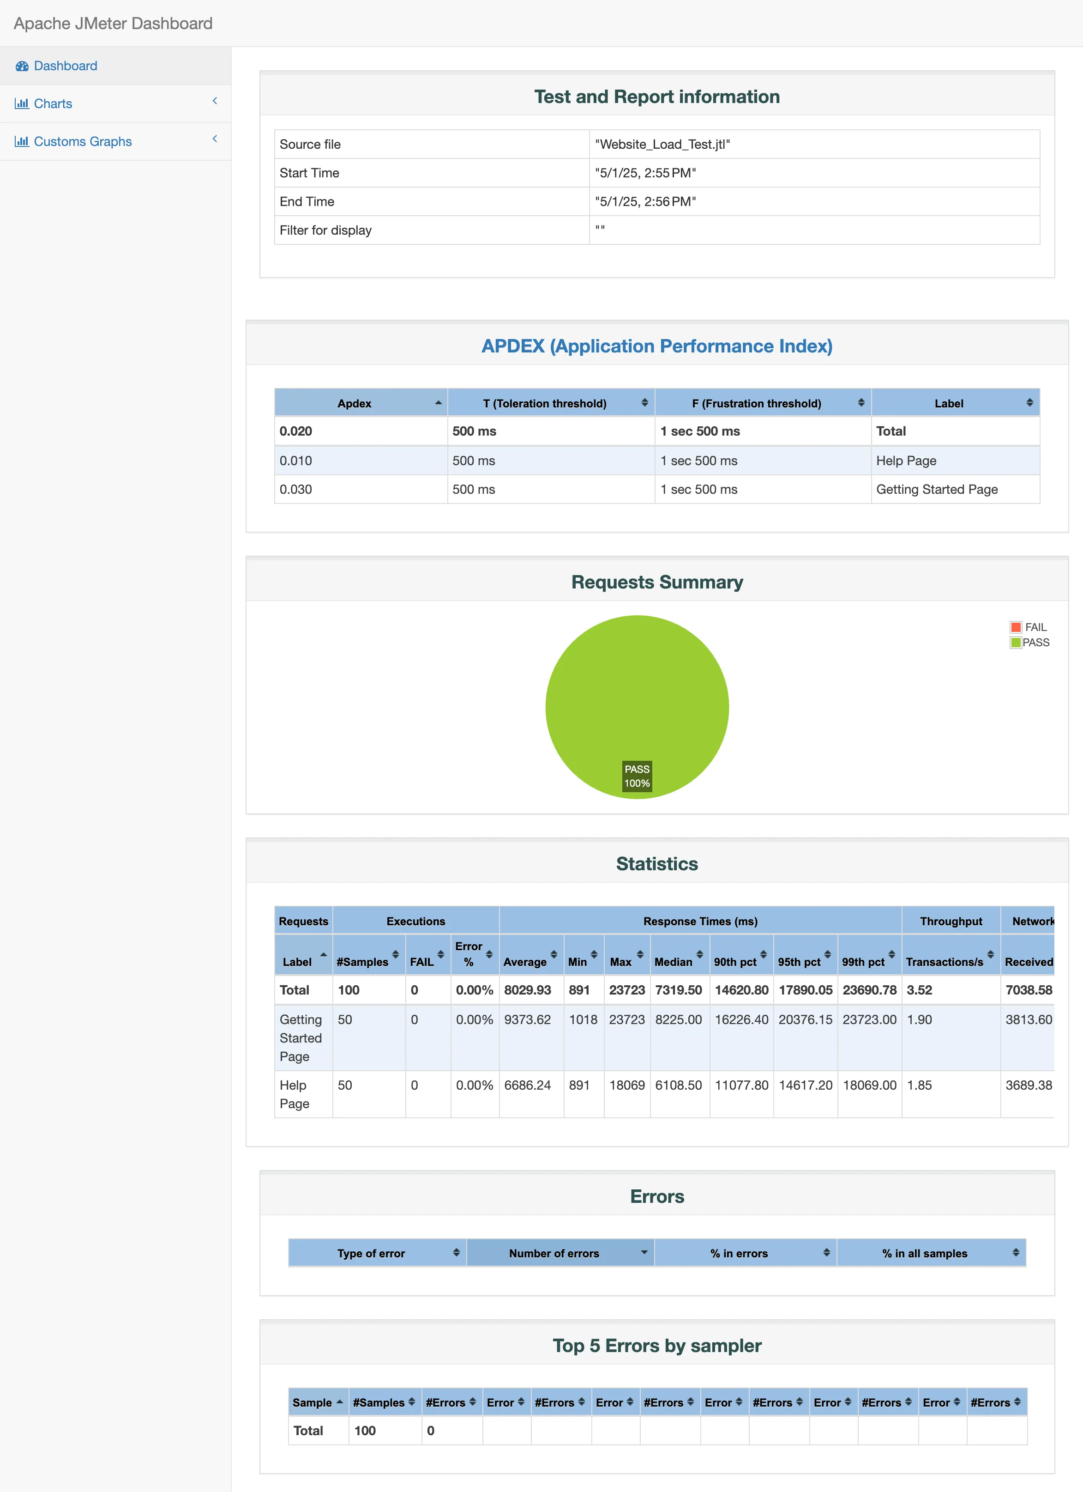Sort Statistics by 99th pct sort icon
The width and height of the screenshot is (1083, 1492).
891,954
